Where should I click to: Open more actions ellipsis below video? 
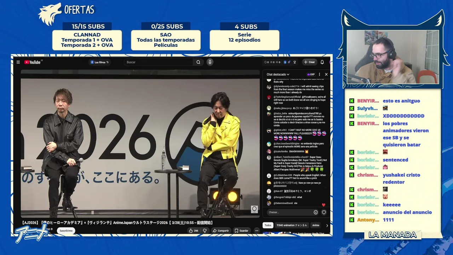coord(257,231)
